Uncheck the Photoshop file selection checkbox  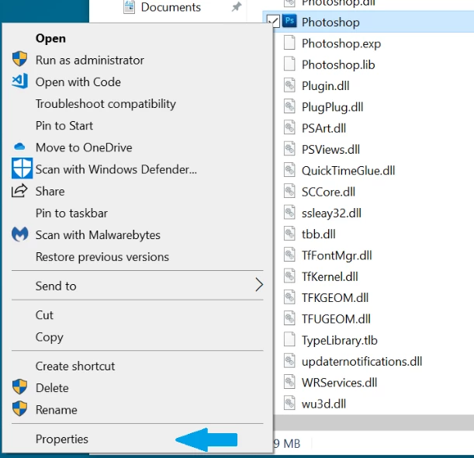(274, 21)
